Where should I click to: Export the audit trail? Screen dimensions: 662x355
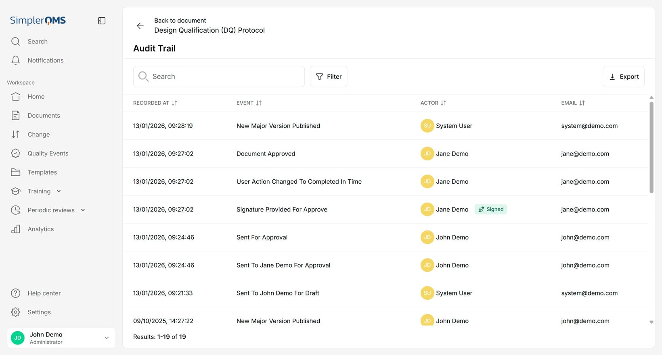pyautogui.click(x=624, y=77)
